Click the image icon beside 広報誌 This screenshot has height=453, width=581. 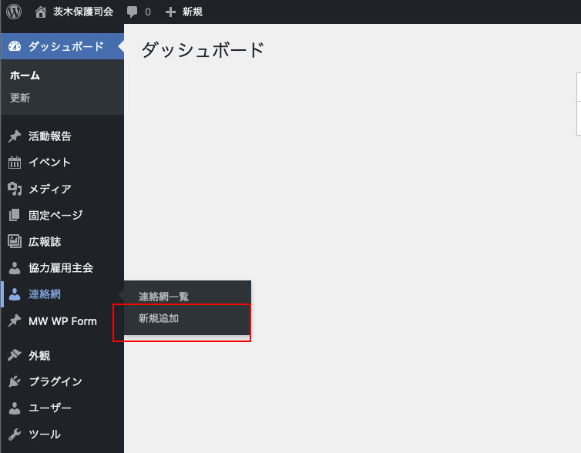(15, 241)
